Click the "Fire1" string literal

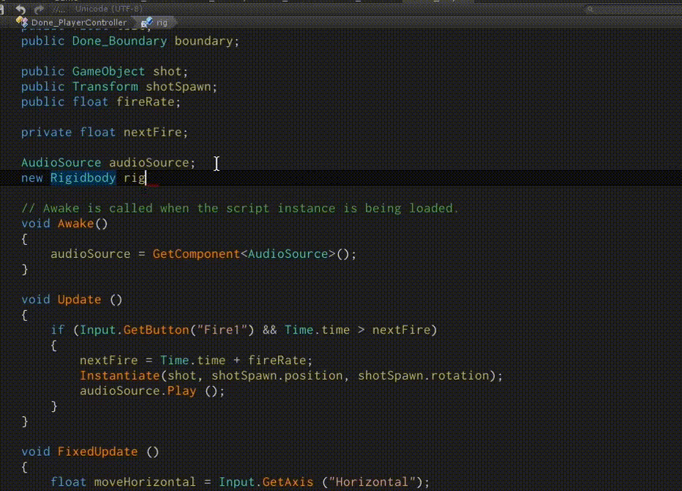(222, 330)
